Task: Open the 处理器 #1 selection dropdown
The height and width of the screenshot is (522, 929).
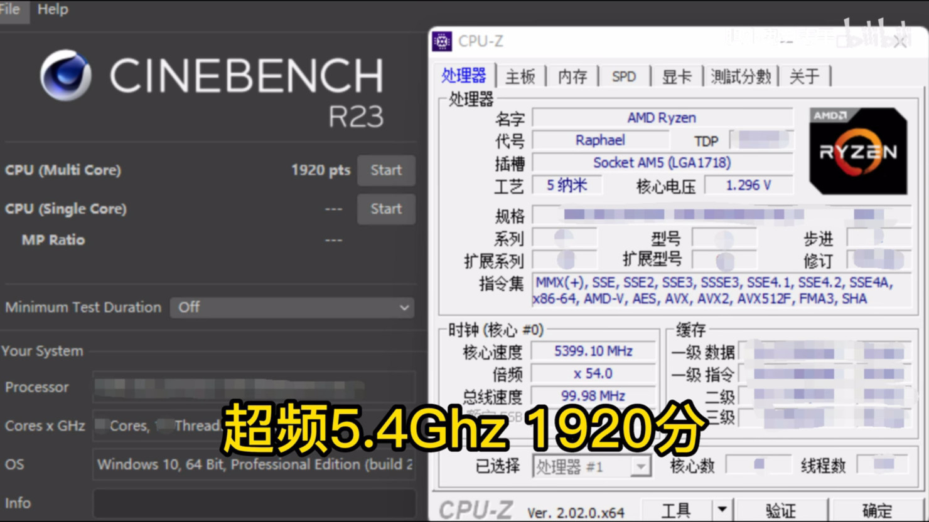Action: tap(592, 467)
